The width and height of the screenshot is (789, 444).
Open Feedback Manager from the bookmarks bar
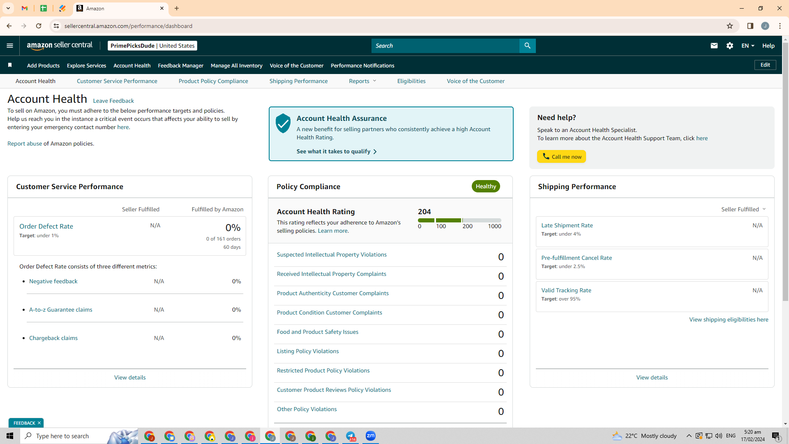(181, 65)
